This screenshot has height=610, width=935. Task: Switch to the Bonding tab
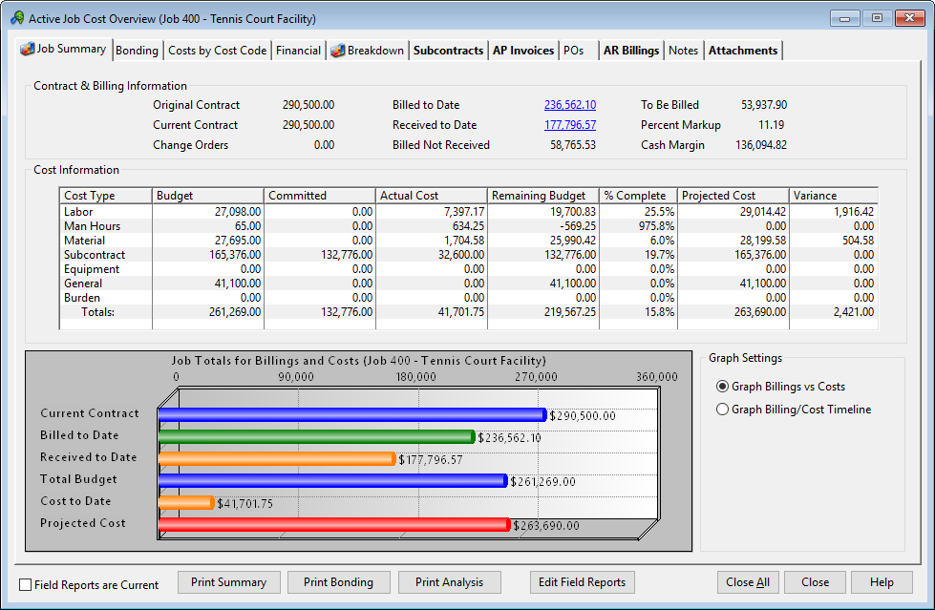tap(137, 50)
